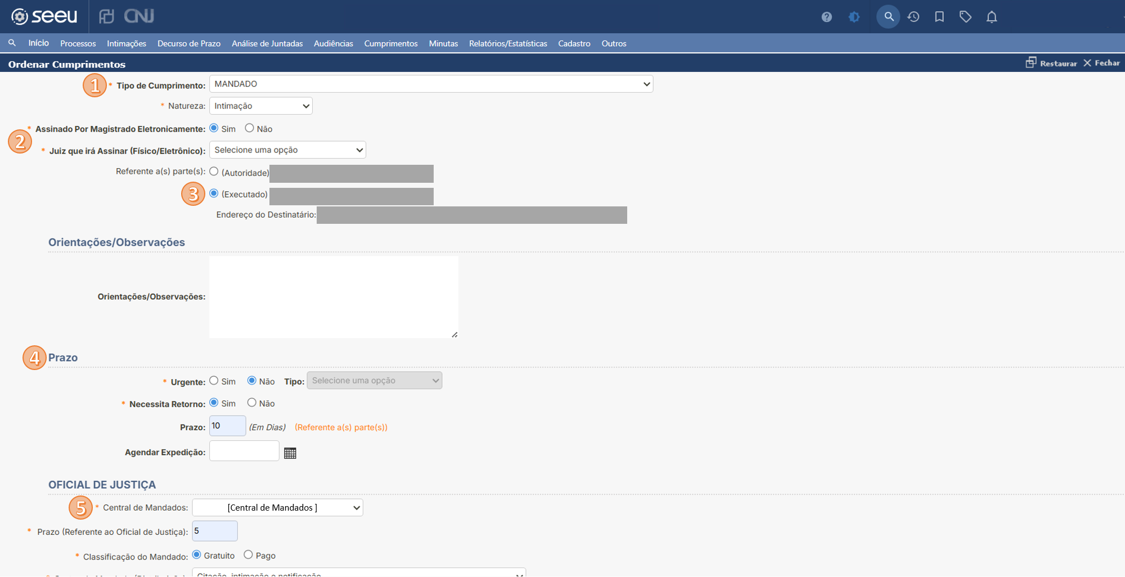Open the tags icon in header

[x=965, y=17]
